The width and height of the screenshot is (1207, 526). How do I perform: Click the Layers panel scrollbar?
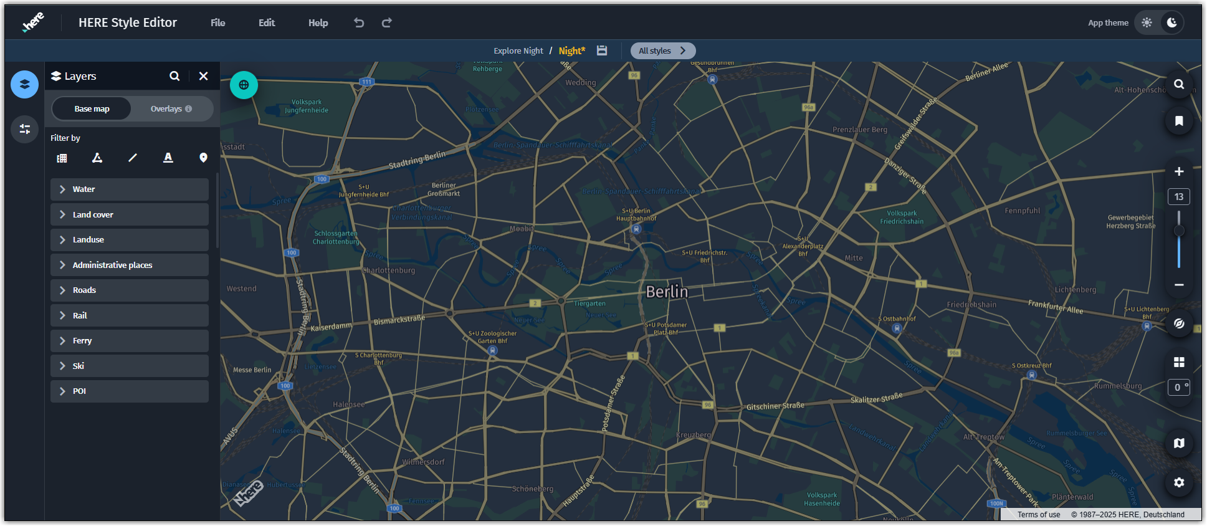[x=217, y=211]
